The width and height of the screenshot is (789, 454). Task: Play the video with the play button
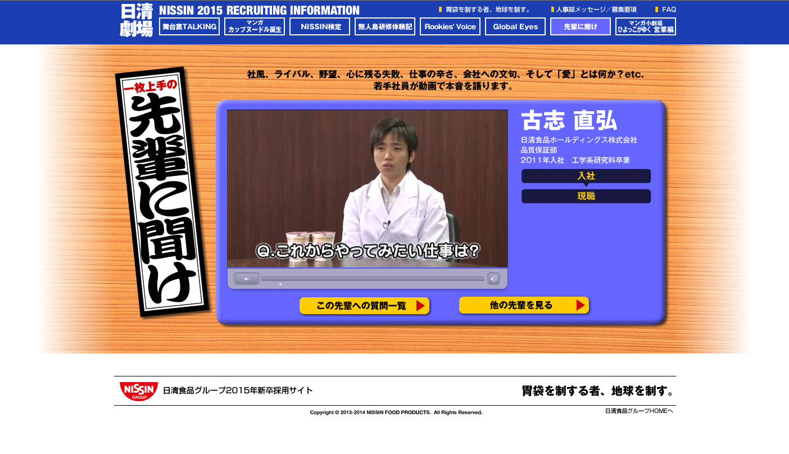coord(246,279)
